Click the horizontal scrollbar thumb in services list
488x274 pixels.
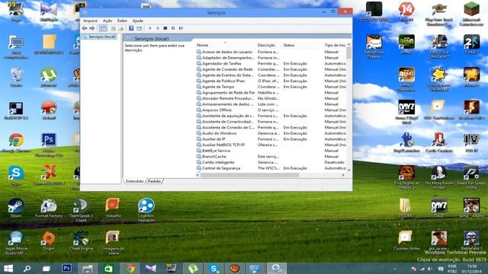[250, 175]
